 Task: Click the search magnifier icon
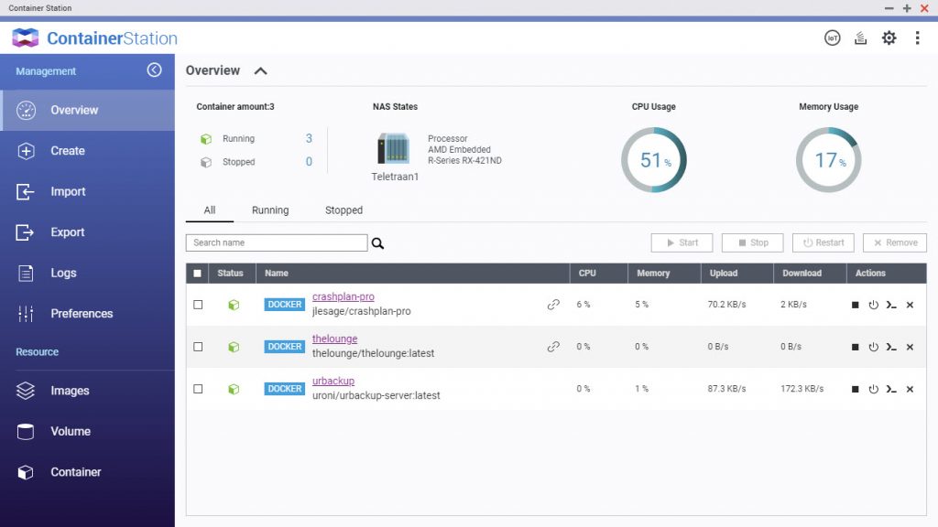pyautogui.click(x=377, y=243)
